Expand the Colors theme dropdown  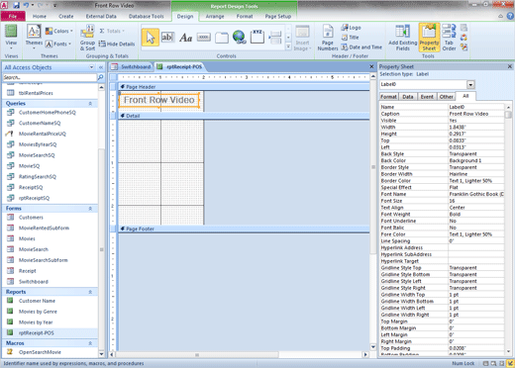[x=59, y=31]
